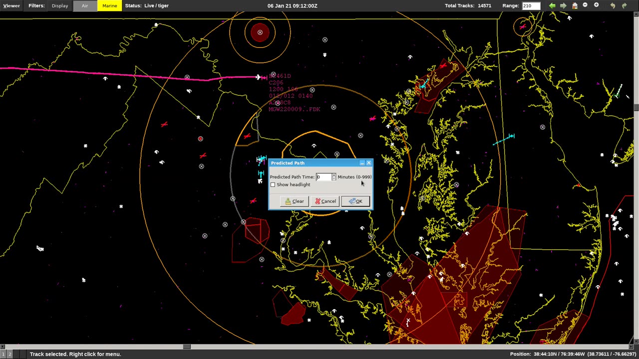Image resolution: width=639 pixels, height=359 pixels.
Task: Click the redo arrow icon
Action: point(624,5)
